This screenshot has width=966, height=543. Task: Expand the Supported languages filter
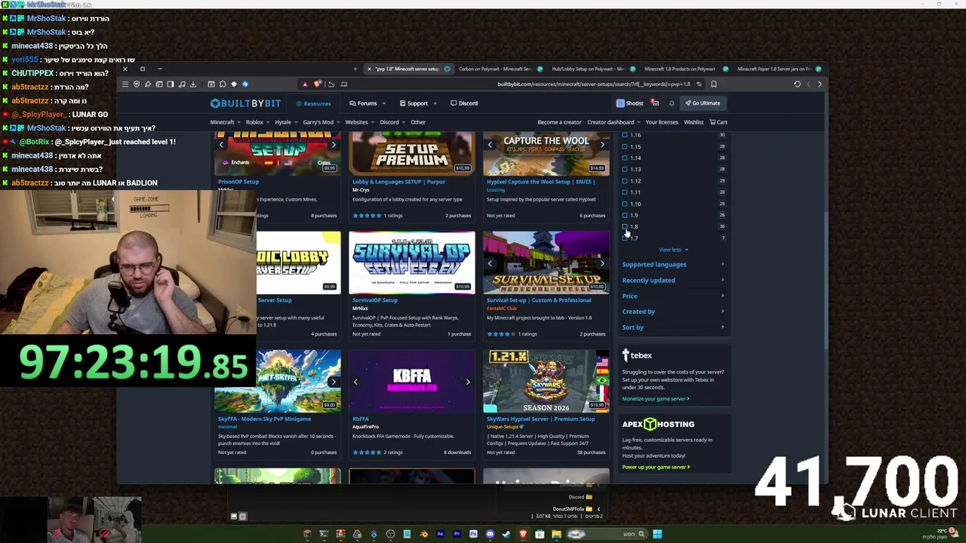672,264
